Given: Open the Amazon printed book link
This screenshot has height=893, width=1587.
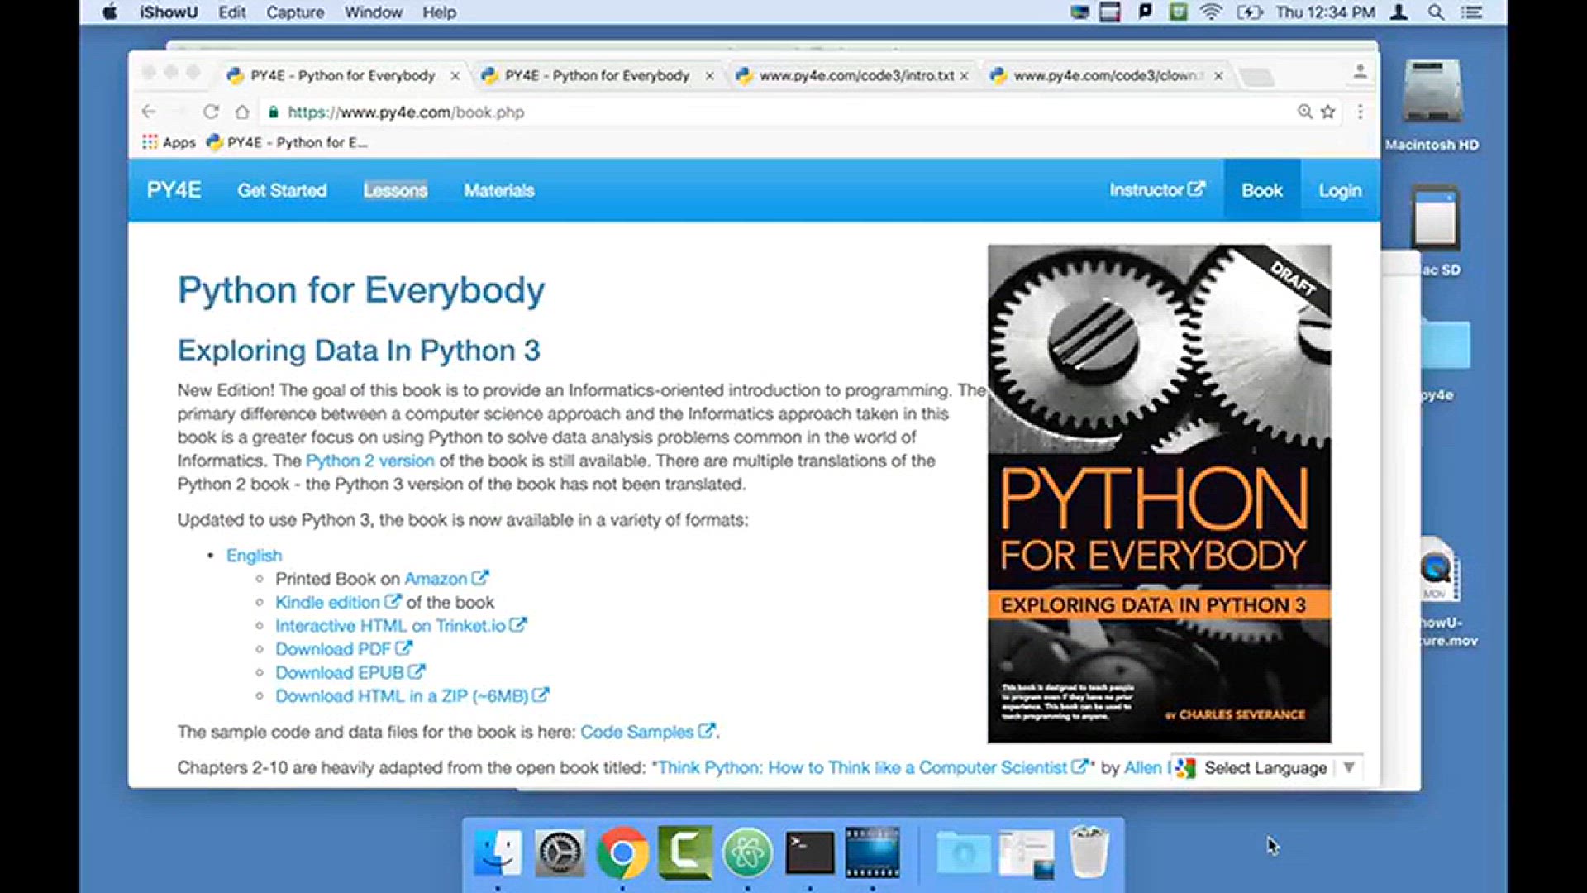Looking at the screenshot, I should [446, 579].
